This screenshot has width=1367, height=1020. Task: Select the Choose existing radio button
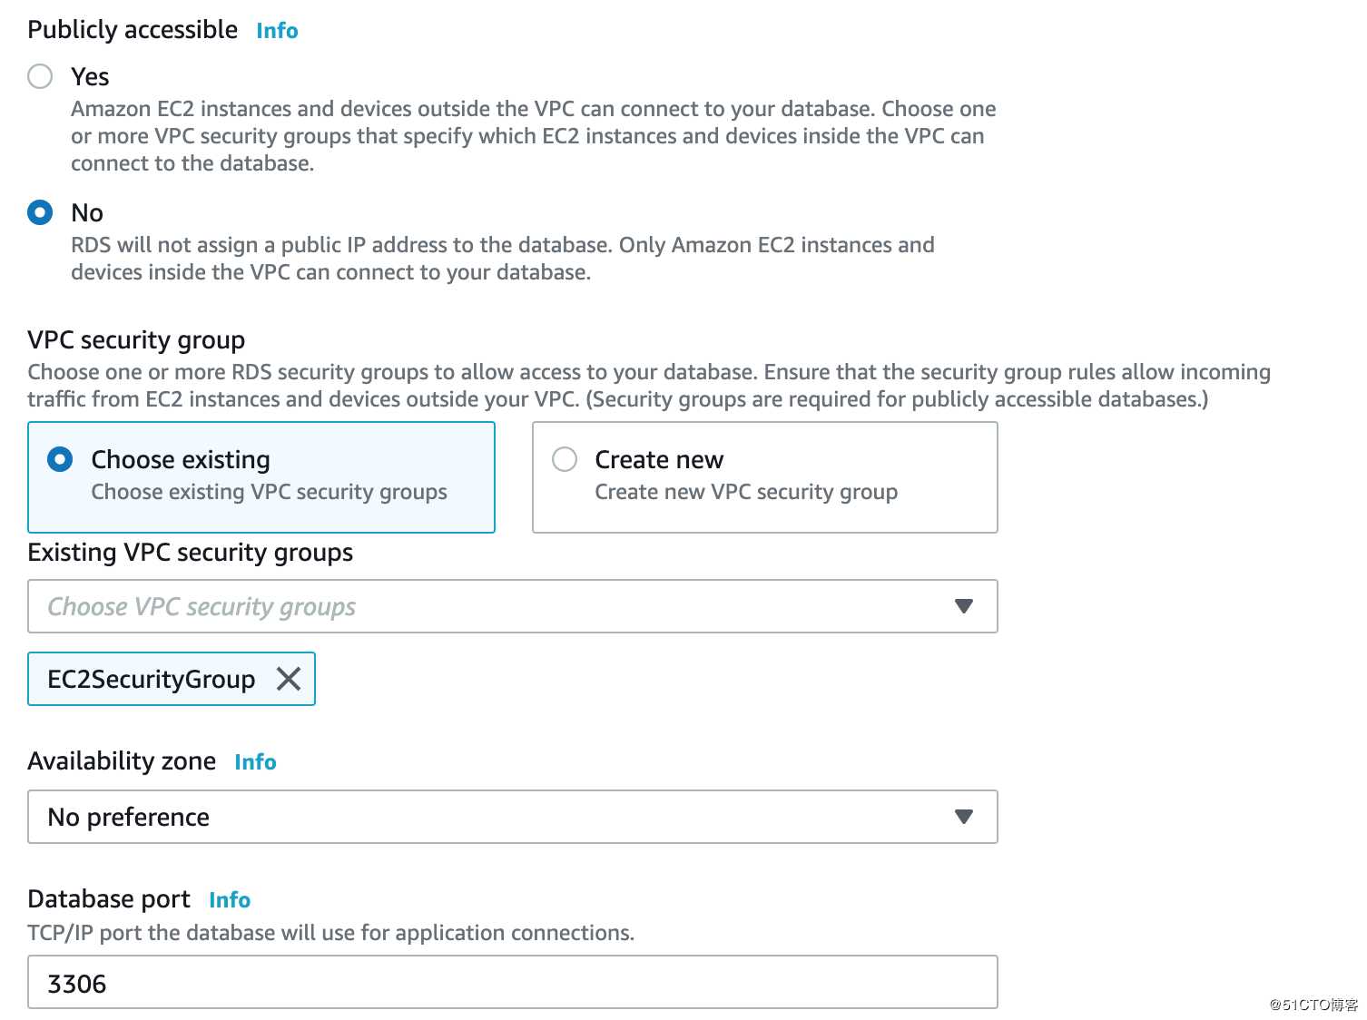(60, 459)
